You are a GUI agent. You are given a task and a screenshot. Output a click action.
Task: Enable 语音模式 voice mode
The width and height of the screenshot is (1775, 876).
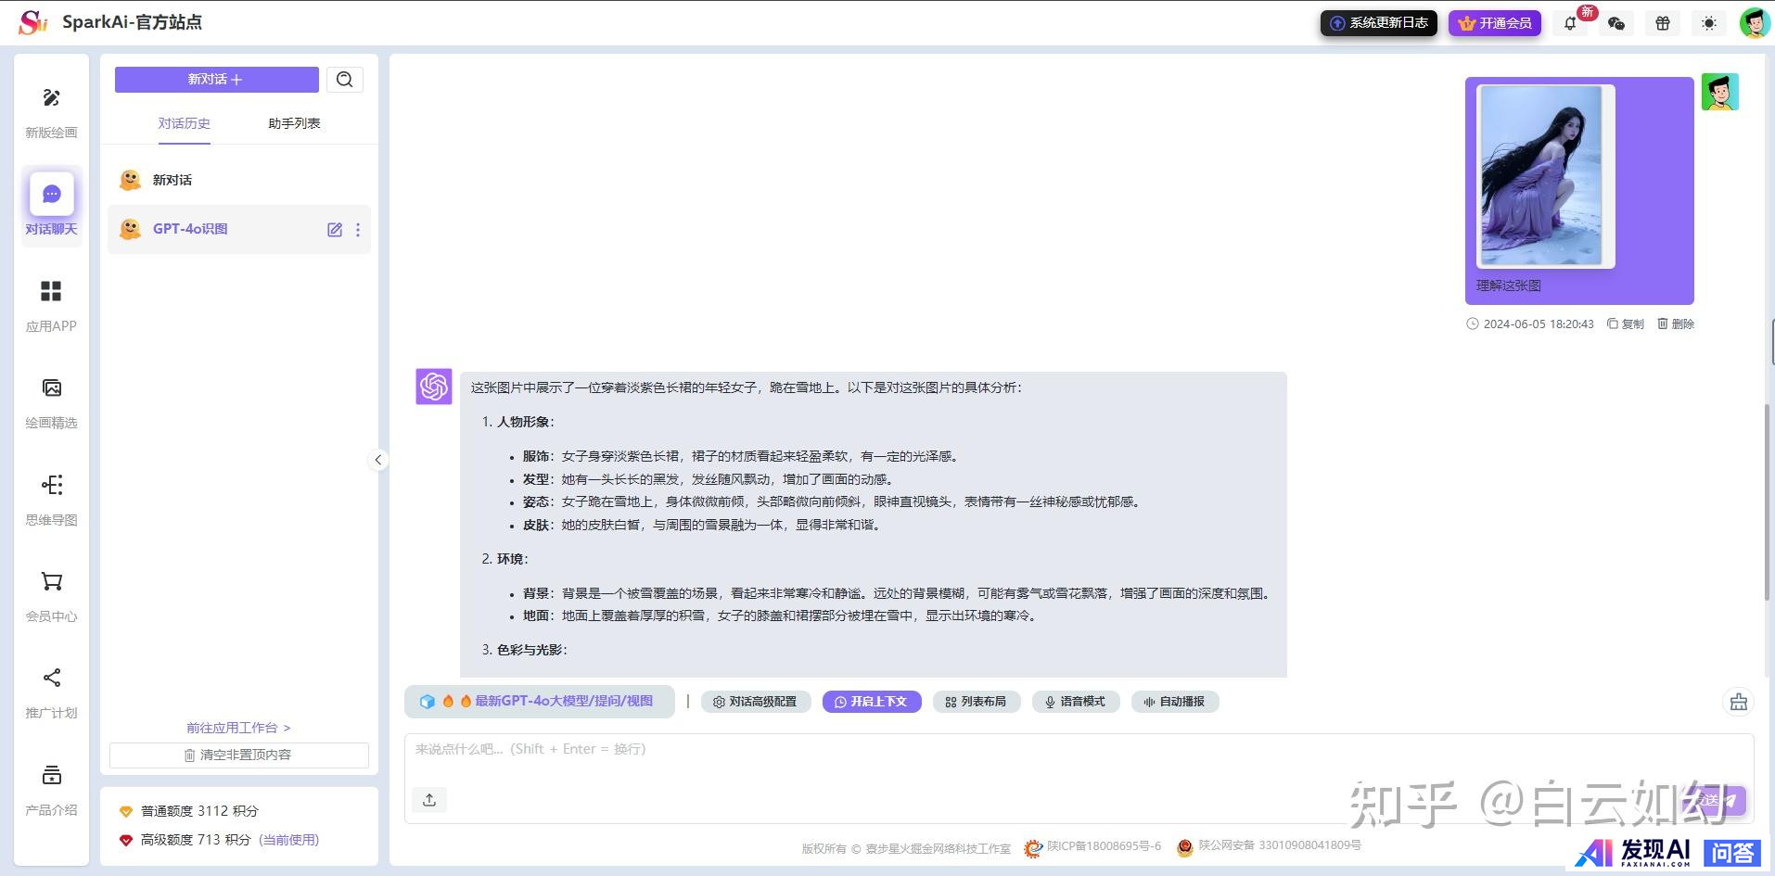pos(1076,702)
